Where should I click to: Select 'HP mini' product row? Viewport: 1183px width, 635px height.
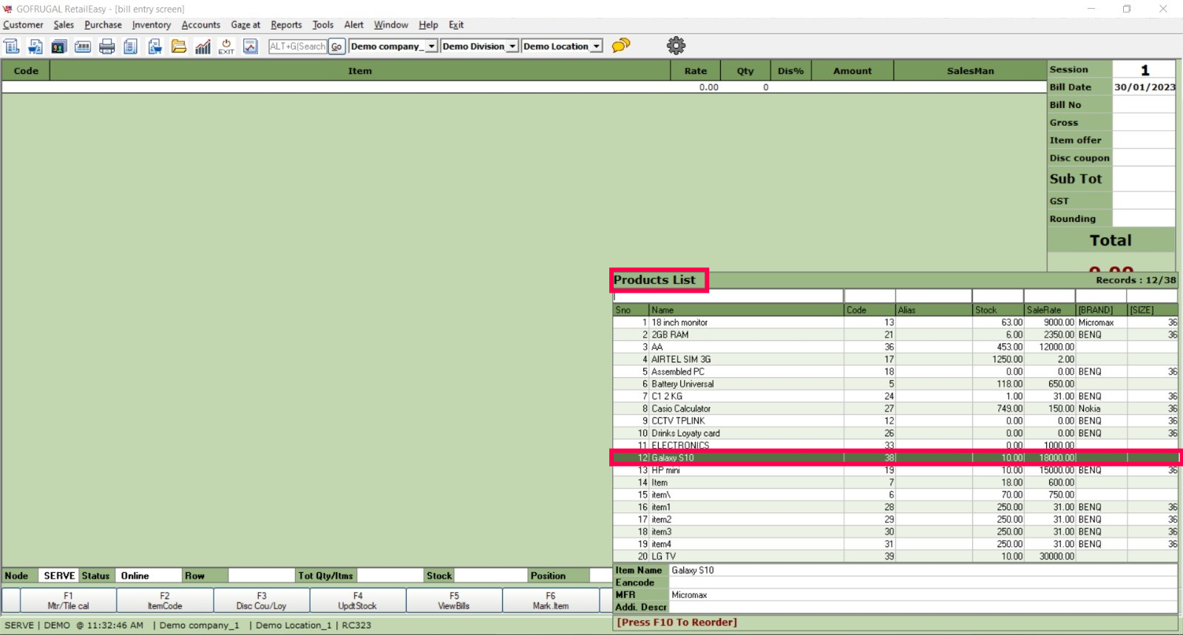895,470
